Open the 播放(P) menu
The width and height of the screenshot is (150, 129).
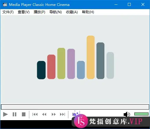point(39,12)
